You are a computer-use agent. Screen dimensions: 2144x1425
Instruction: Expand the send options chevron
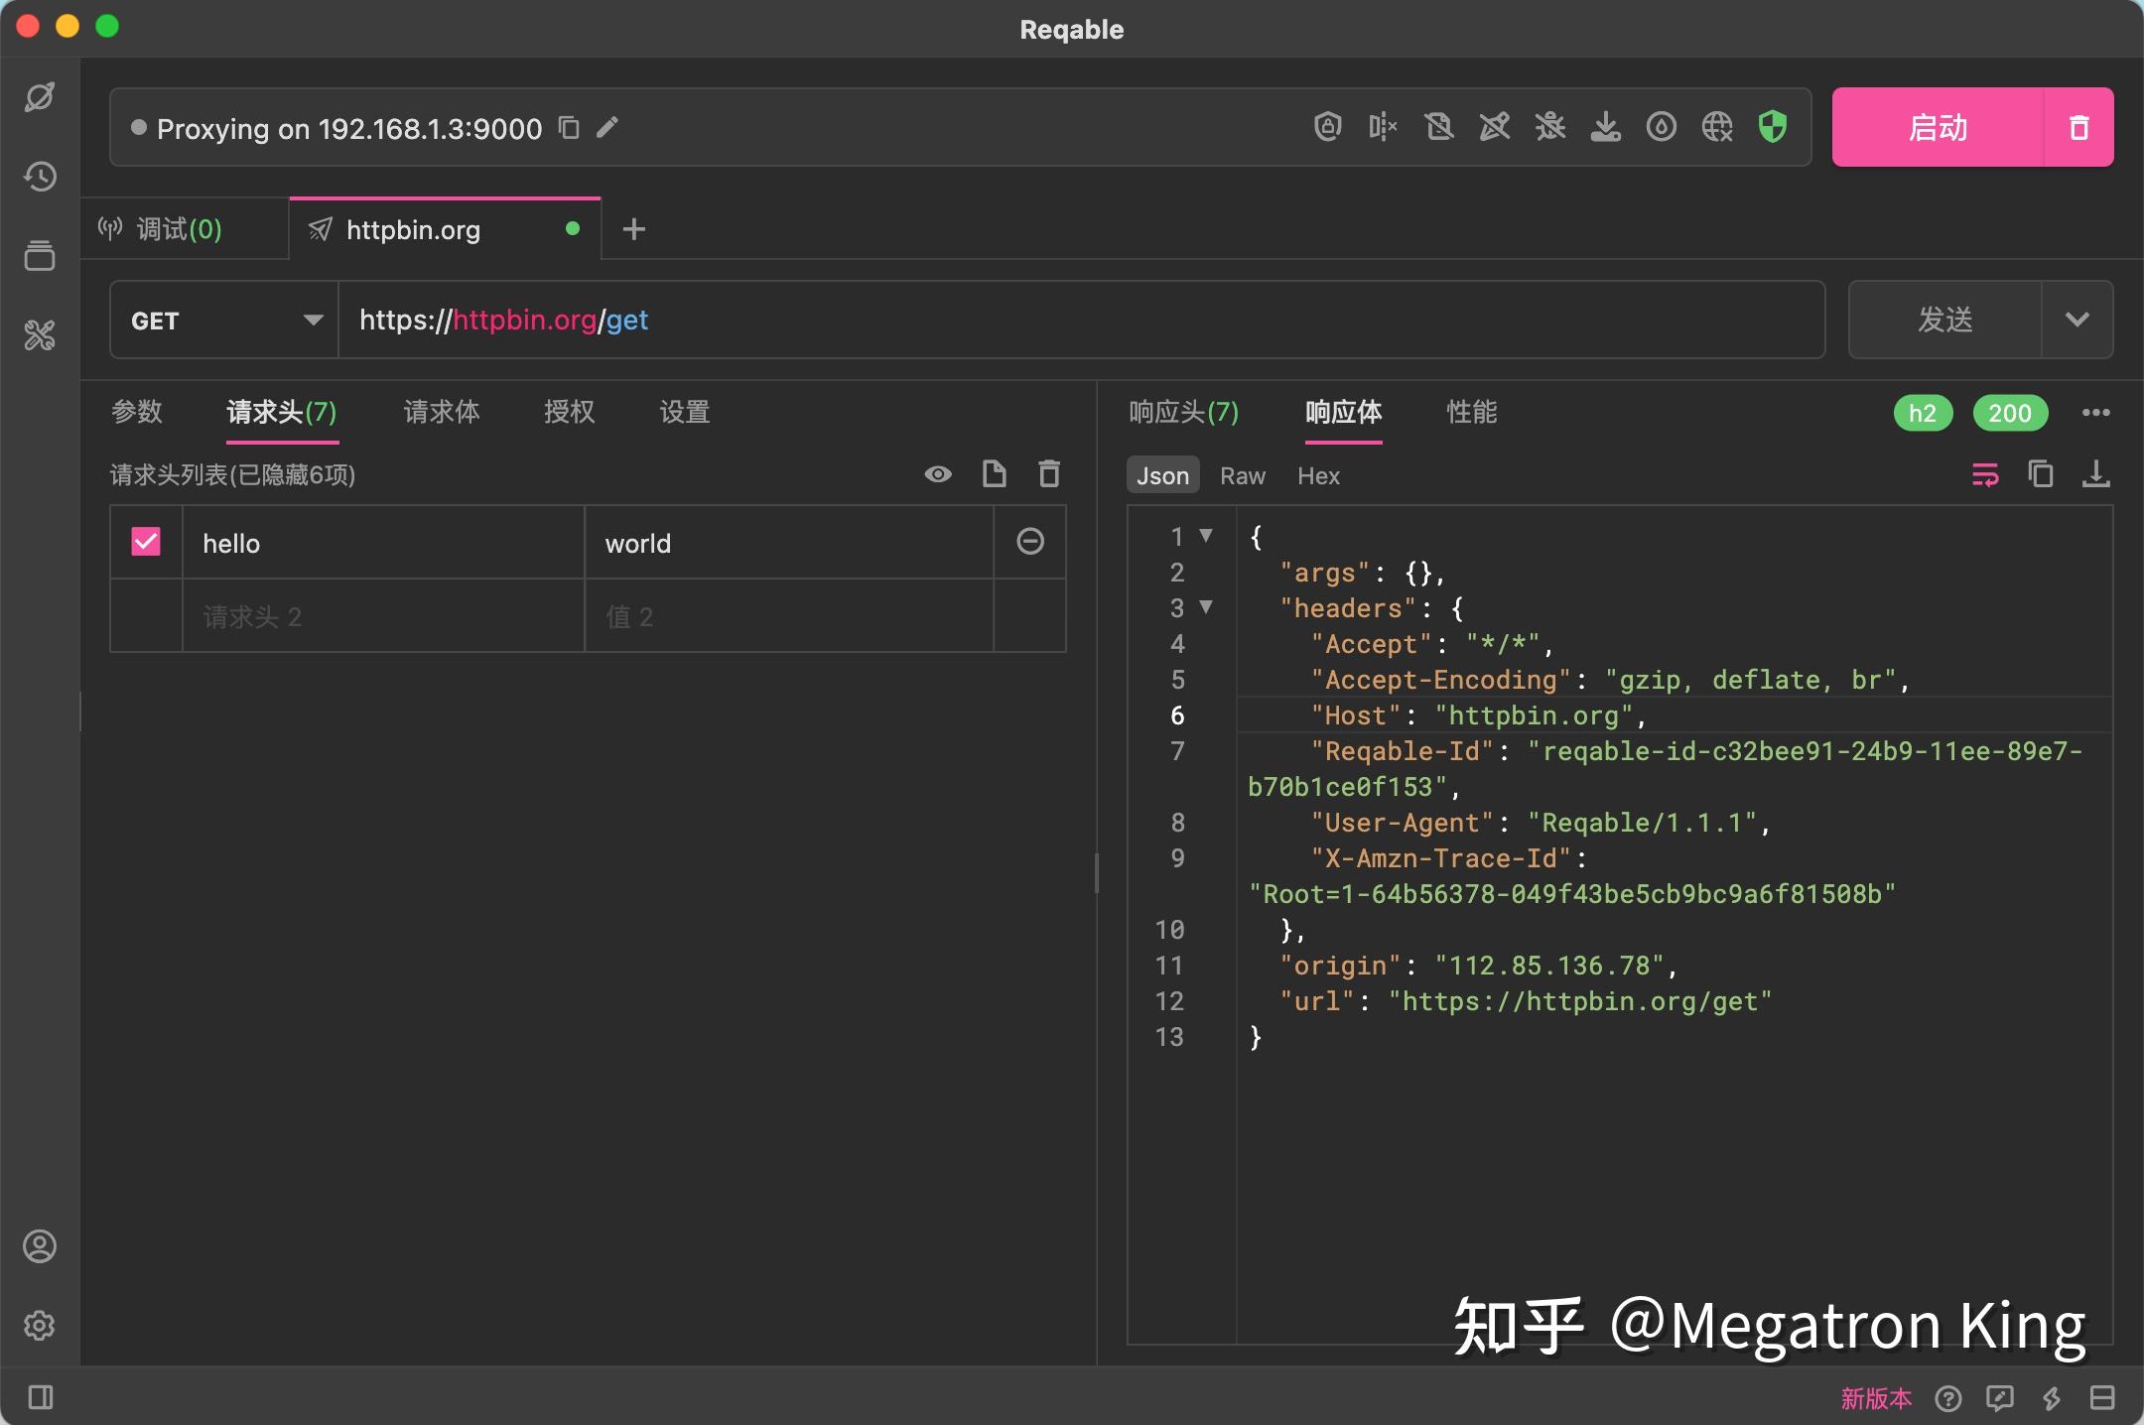[x=2077, y=320]
